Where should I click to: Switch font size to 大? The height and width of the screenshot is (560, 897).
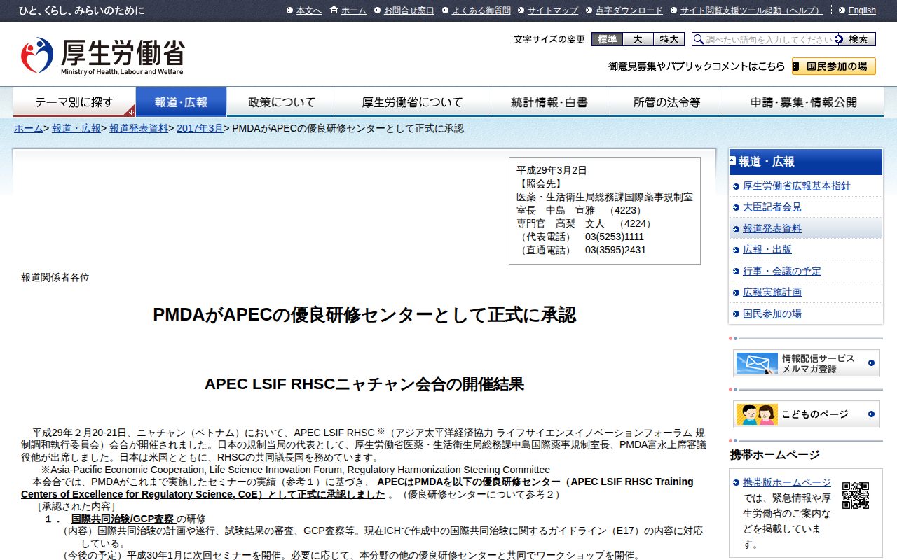point(638,39)
